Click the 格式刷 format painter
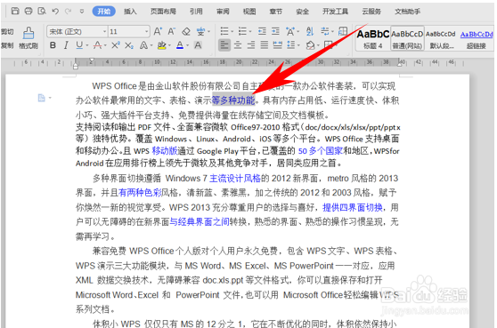The image size is (497, 328). point(29,38)
